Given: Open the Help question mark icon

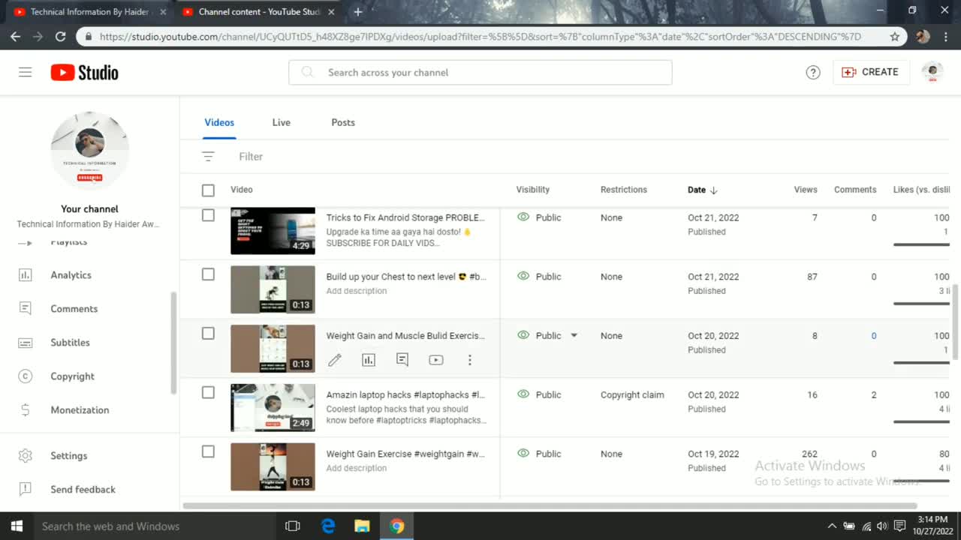Looking at the screenshot, I should tap(813, 72).
